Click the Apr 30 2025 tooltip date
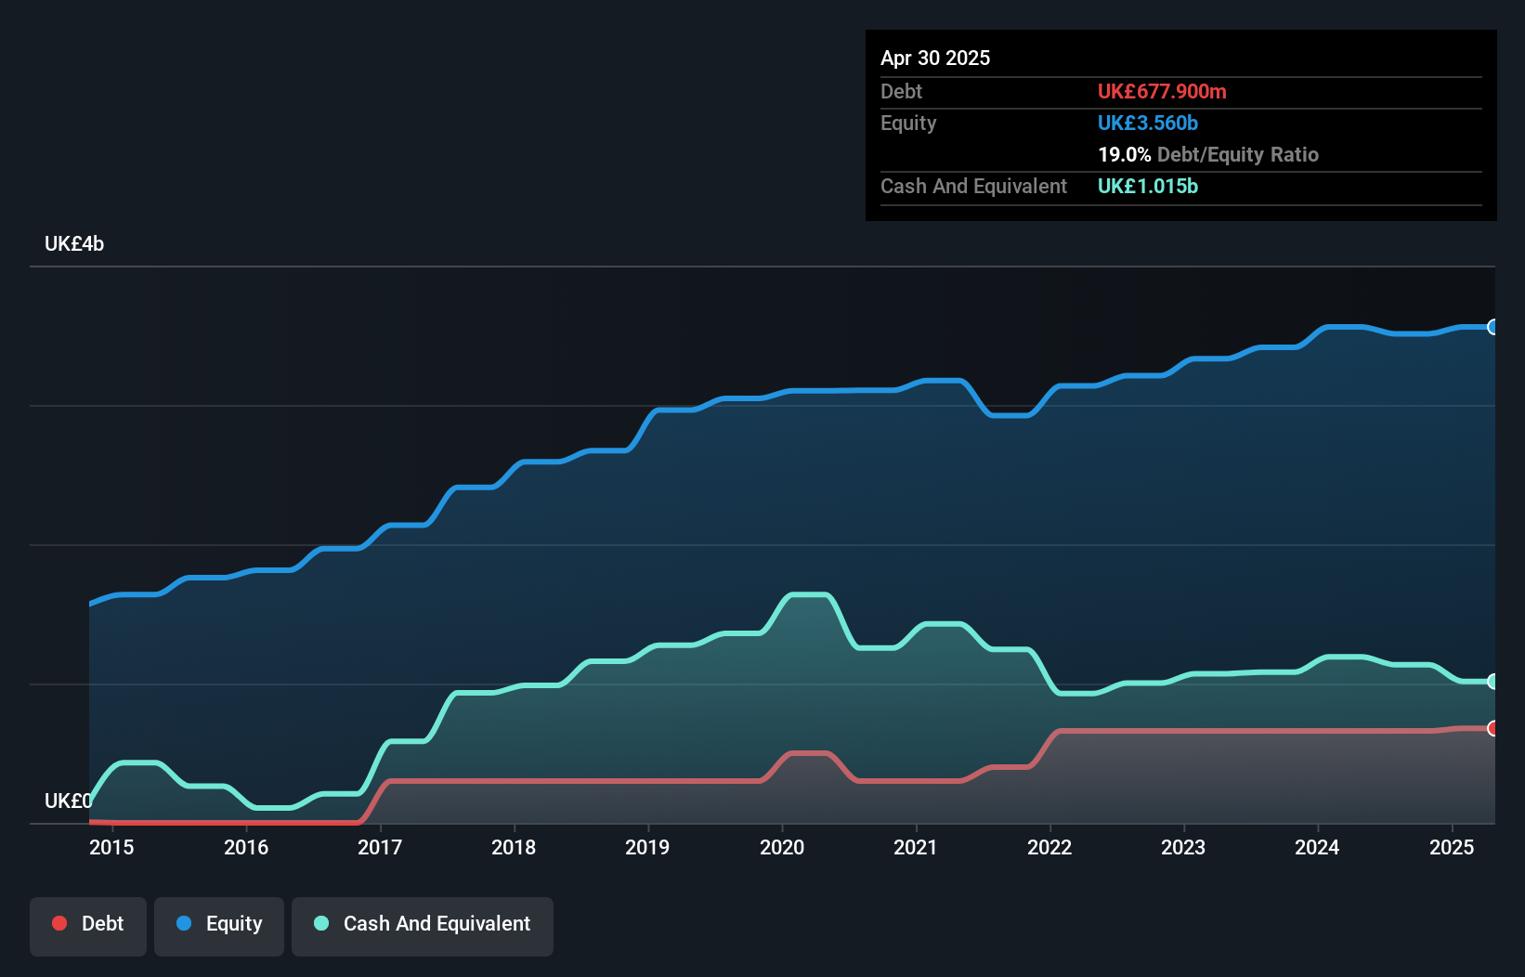This screenshot has height=977, width=1525. [935, 58]
